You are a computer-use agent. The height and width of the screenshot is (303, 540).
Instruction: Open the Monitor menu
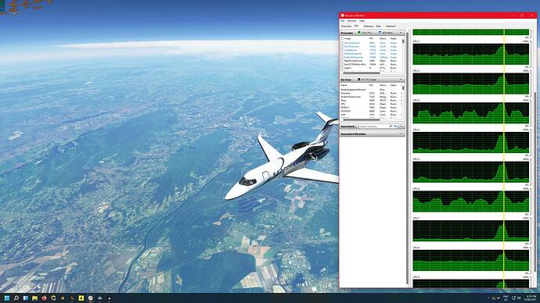[x=352, y=21]
